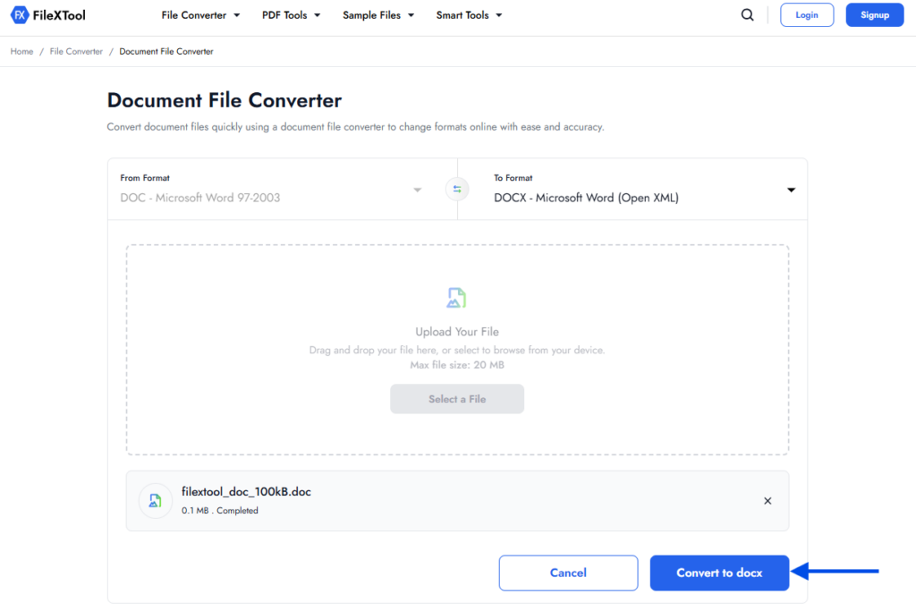The height and width of the screenshot is (611, 916).
Task: Open the search magnifier icon
Action: pyautogui.click(x=747, y=15)
